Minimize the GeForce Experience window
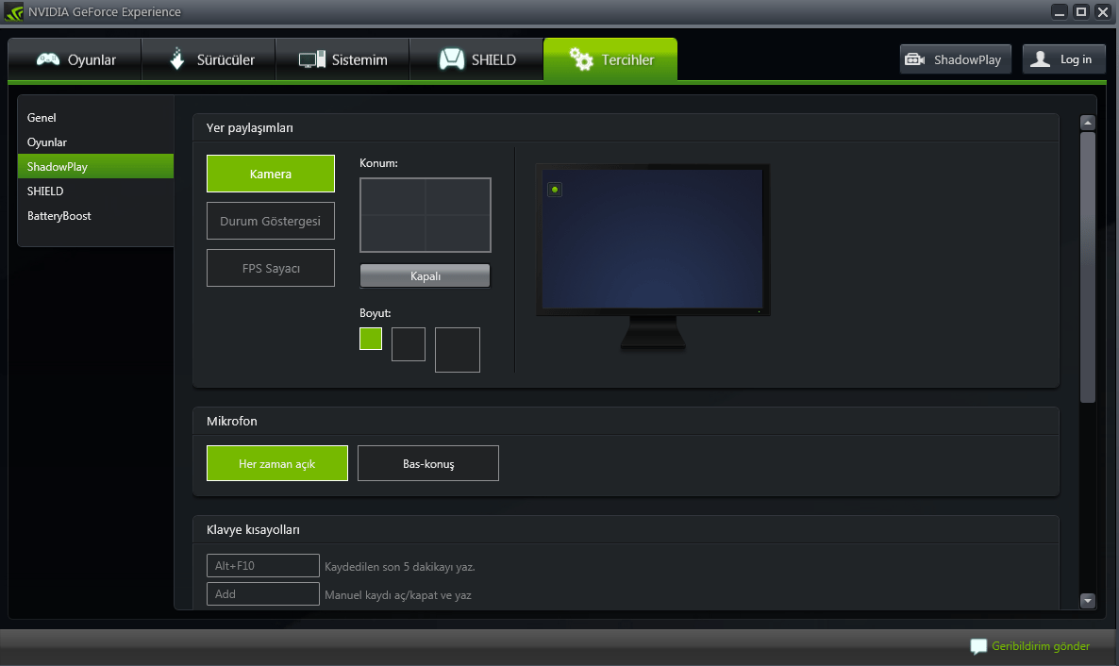This screenshot has height=666, width=1119. (1060, 11)
